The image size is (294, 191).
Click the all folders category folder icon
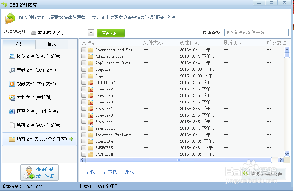tap(12, 139)
